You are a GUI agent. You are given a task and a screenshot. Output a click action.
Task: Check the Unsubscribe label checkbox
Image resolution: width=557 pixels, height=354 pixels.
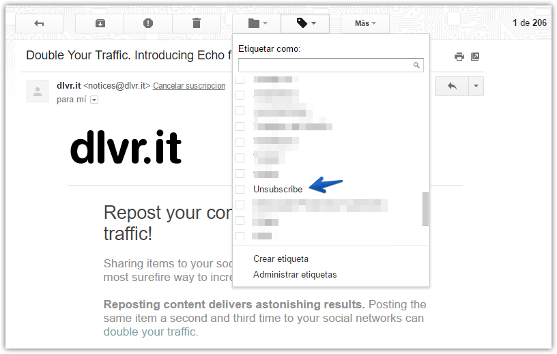click(240, 189)
